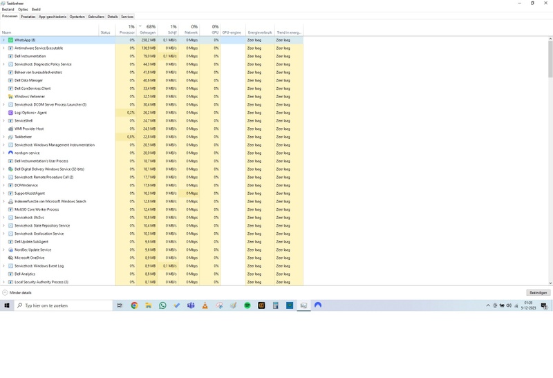This screenshot has width=553, height=378.
Task: Switch to the Details tab
Action: (113, 17)
